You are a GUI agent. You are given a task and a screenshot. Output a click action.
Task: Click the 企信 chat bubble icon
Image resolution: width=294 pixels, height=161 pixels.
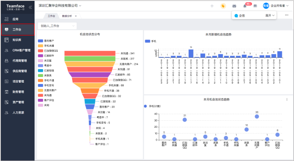coord(236,16)
